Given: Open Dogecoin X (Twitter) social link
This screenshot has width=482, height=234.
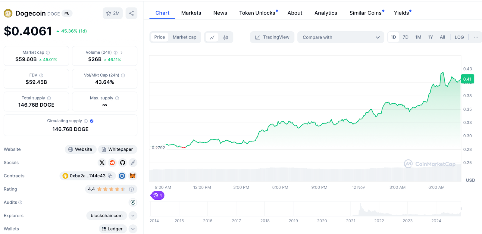Looking at the screenshot, I should [x=102, y=163].
